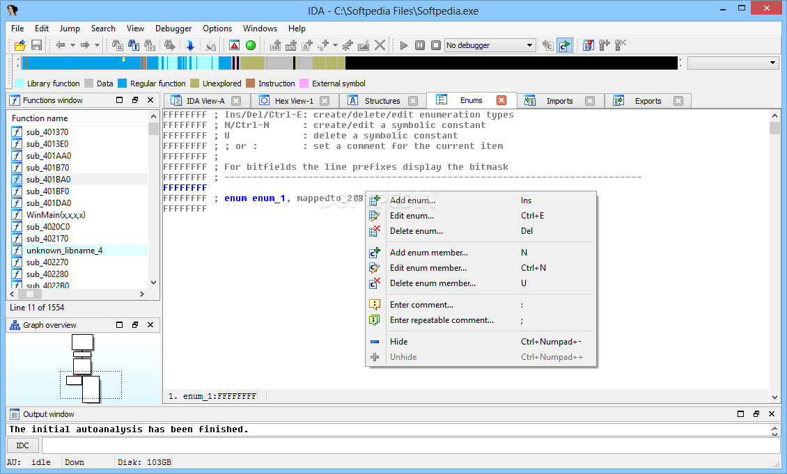Screen dimensions: 787x474
Task: Open the debugger selection combo box
Action: [x=490, y=45]
